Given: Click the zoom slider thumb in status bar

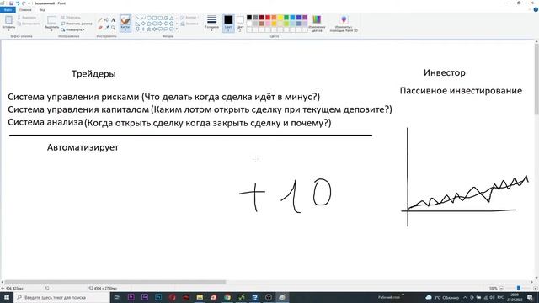Looking at the screenshot, I should pos(519,288).
